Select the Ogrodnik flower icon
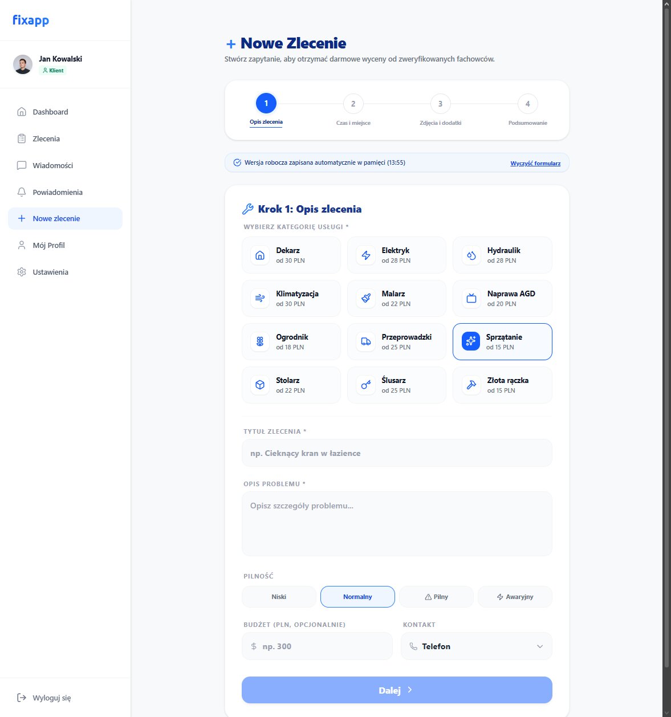 click(x=260, y=341)
